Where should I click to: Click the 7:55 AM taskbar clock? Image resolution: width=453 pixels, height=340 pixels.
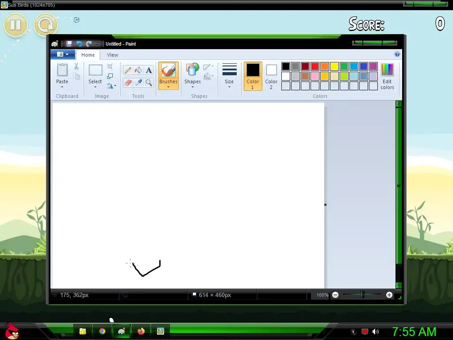point(414,332)
